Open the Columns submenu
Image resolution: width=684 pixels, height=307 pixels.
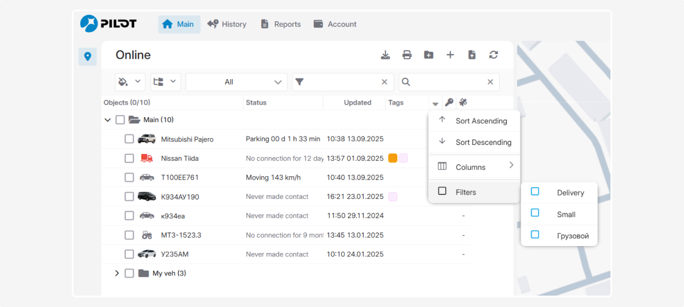pyautogui.click(x=475, y=167)
